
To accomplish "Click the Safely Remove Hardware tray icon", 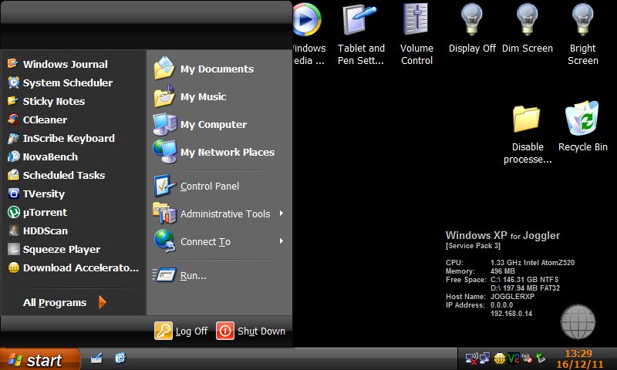I will [x=541, y=358].
